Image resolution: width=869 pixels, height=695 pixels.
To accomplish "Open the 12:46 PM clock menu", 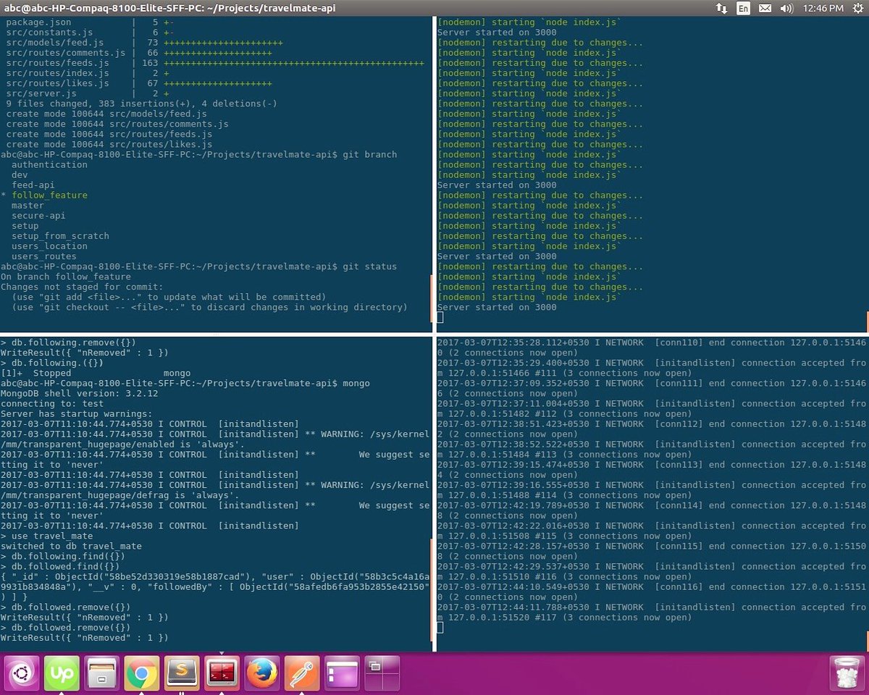I will [x=822, y=8].
